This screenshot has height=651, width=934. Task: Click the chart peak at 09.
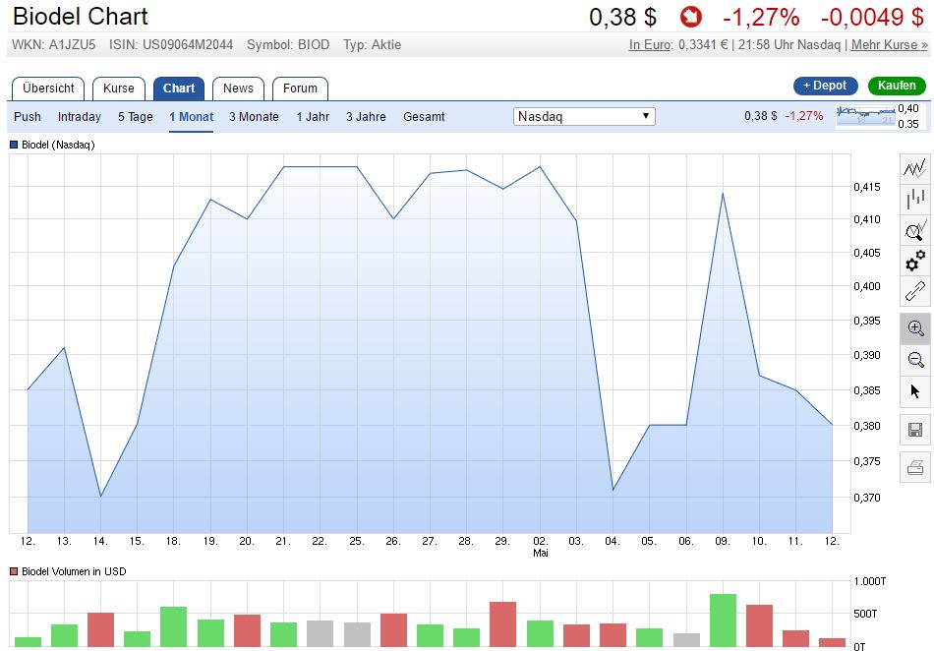(723, 193)
